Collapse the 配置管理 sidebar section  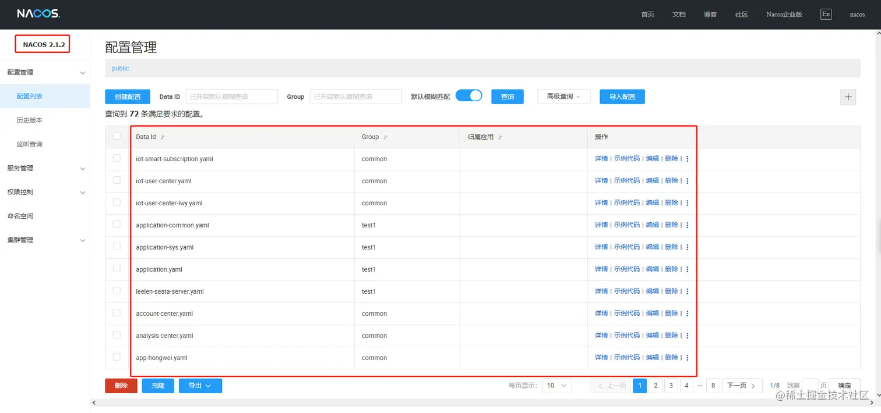[x=45, y=72]
